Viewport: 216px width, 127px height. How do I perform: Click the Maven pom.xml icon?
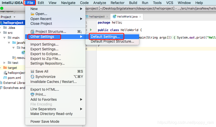tap(5, 78)
